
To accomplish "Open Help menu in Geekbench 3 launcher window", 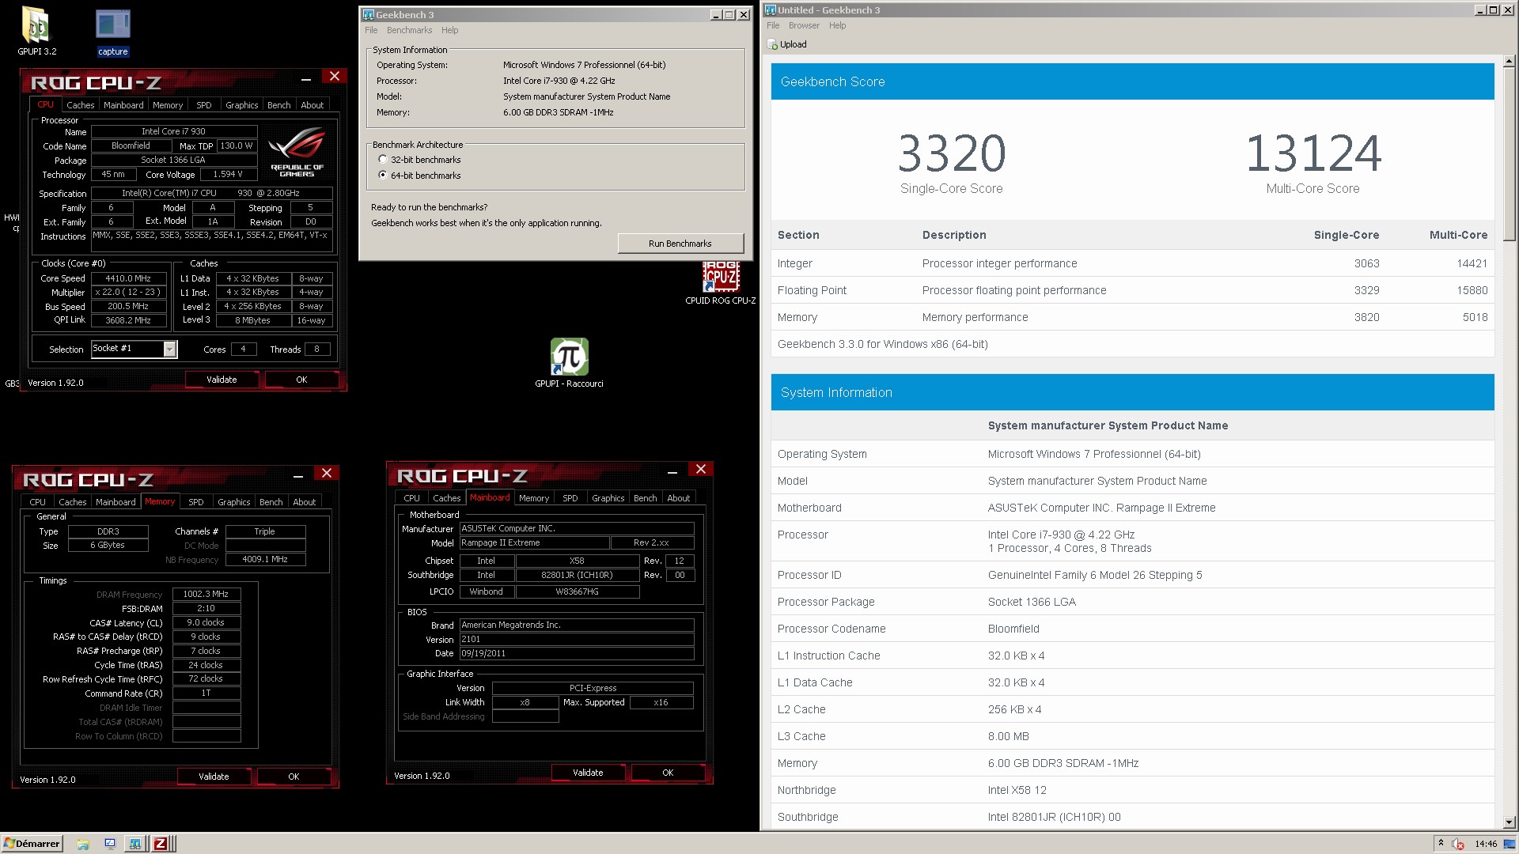I will pyautogui.click(x=449, y=30).
